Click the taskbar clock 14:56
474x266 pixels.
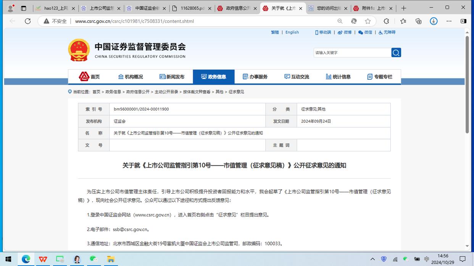[x=443, y=256]
